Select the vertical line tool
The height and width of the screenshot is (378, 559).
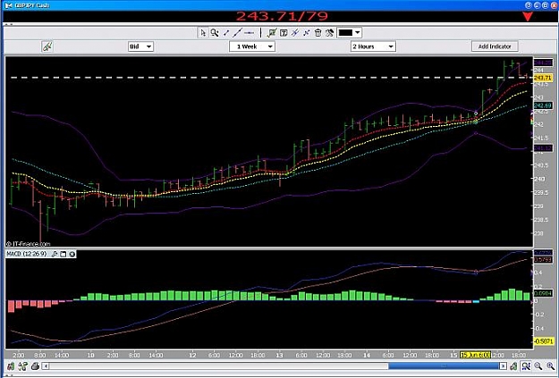click(x=260, y=33)
